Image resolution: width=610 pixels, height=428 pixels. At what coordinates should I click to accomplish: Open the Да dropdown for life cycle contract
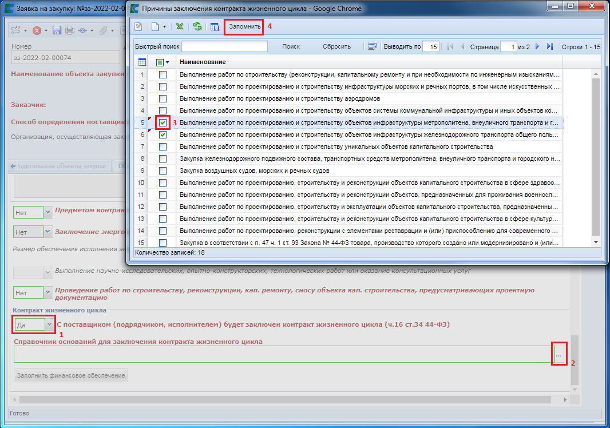click(49, 324)
